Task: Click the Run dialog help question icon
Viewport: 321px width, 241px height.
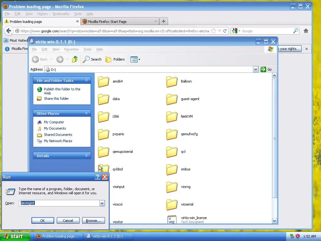Action: click(x=98, y=177)
